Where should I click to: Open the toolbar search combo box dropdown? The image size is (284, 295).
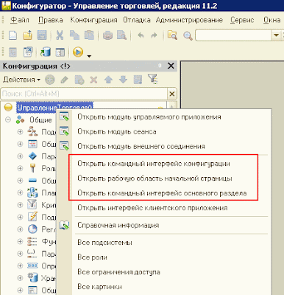pyautogui.click(x=277, y=35)
